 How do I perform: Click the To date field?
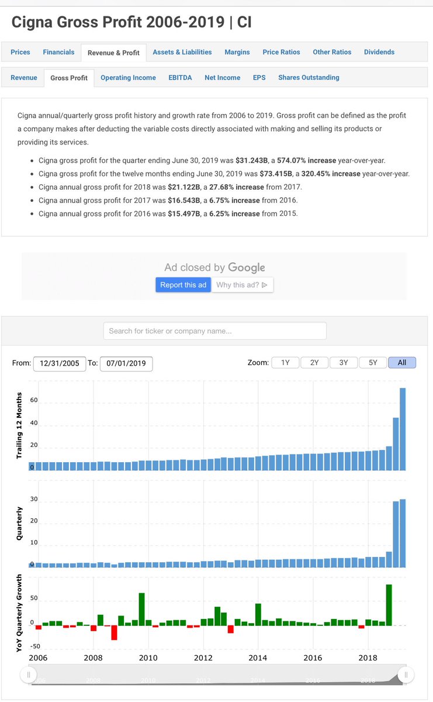(x=126, y=363)
